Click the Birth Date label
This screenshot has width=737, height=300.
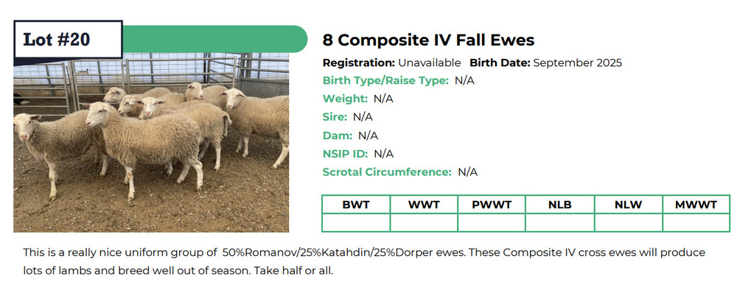[500, 63]
